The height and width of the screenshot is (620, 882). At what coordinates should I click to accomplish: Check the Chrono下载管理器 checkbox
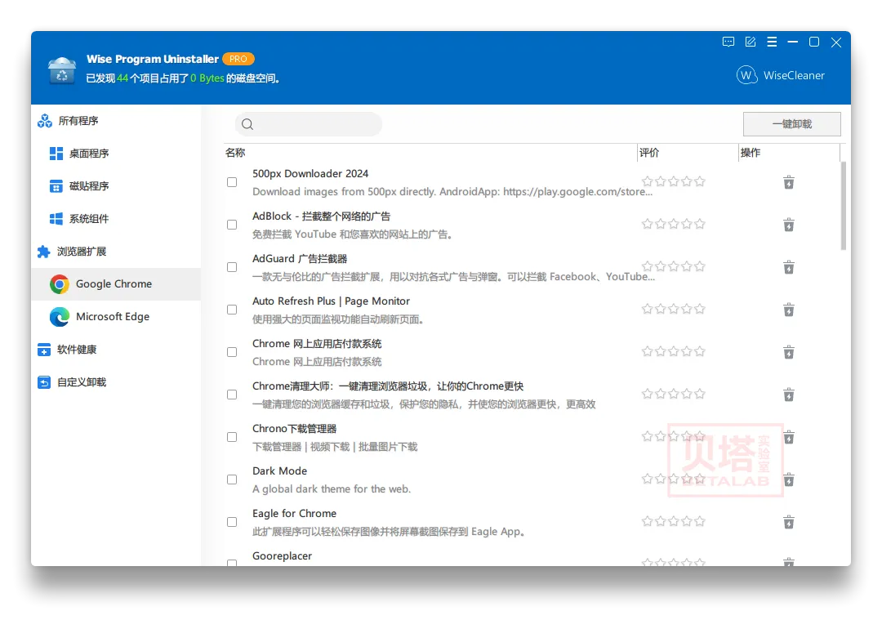[232, 437]
